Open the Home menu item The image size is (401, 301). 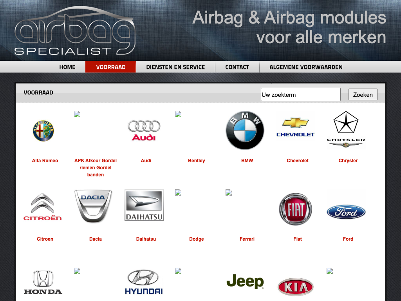pos(67,67)
